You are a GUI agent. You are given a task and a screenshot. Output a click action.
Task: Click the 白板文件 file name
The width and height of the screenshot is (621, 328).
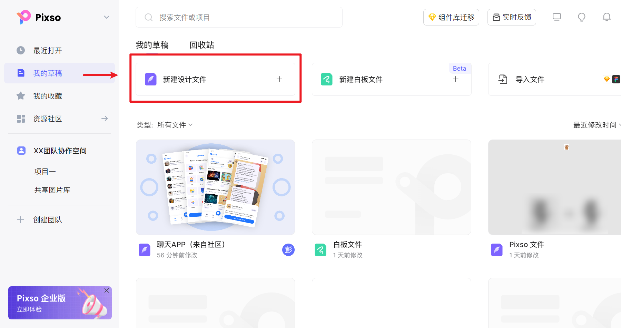347,245
